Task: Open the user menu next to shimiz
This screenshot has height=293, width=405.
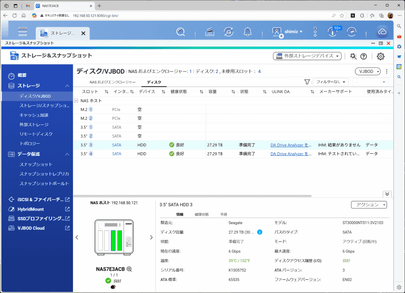Action: (x=300, y=32)
